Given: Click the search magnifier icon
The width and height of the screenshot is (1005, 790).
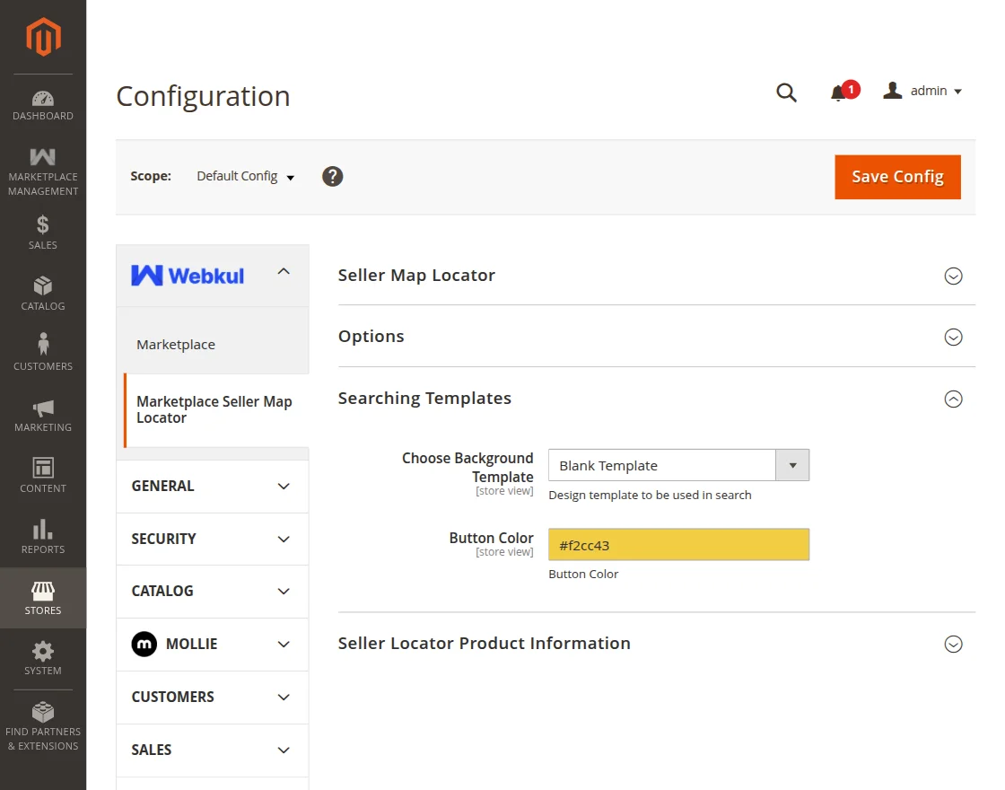Looking at the screenshot, I should pos(786,92).
